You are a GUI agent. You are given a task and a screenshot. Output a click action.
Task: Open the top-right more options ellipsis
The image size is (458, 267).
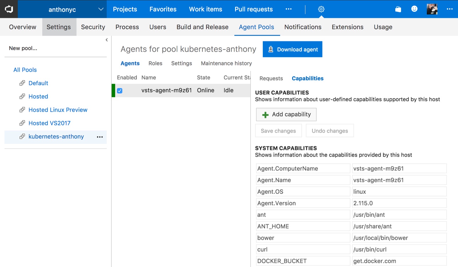pos(449,9)
